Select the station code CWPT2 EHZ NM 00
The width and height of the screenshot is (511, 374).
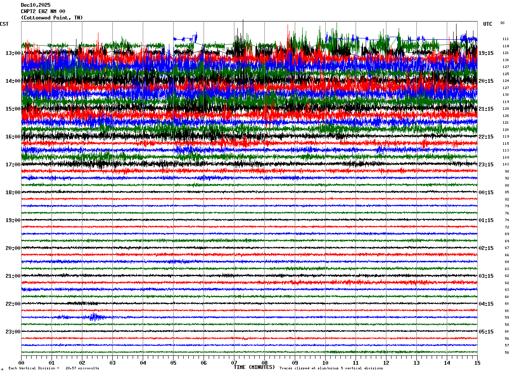point(43,11)
